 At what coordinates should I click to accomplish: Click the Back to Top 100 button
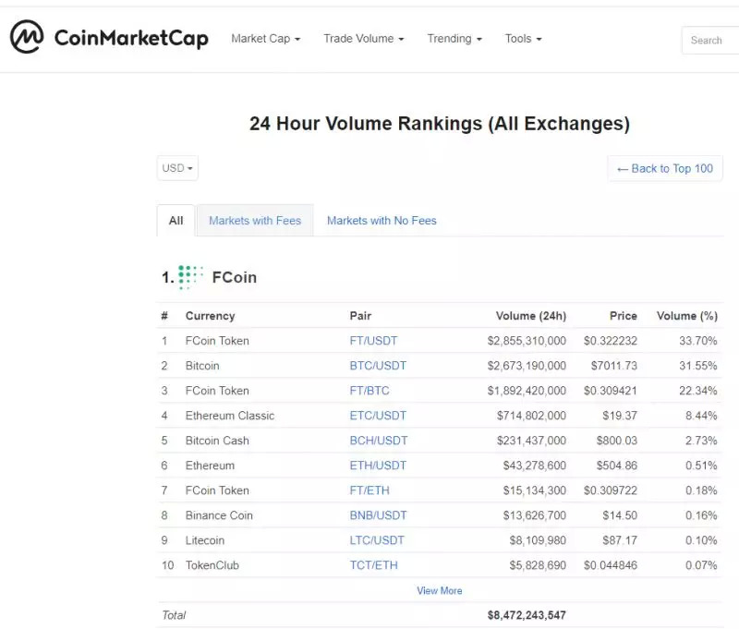tap(665, 168)
